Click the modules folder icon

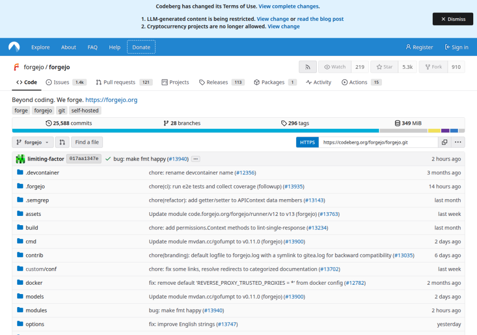click(x=20, y=310)
